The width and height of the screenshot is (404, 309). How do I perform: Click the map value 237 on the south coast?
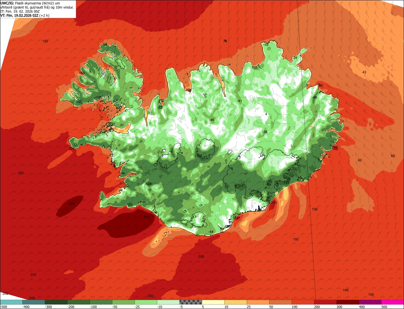[x=237, y=218]
